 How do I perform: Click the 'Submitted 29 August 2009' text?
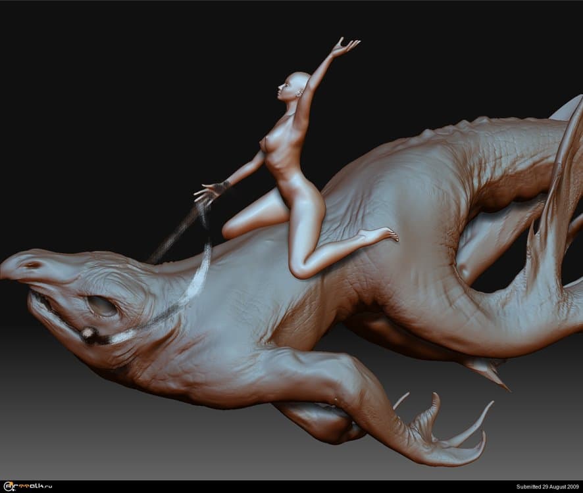[547, 486]
